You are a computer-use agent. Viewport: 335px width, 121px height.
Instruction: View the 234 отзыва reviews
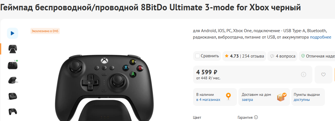pos(253,56)
